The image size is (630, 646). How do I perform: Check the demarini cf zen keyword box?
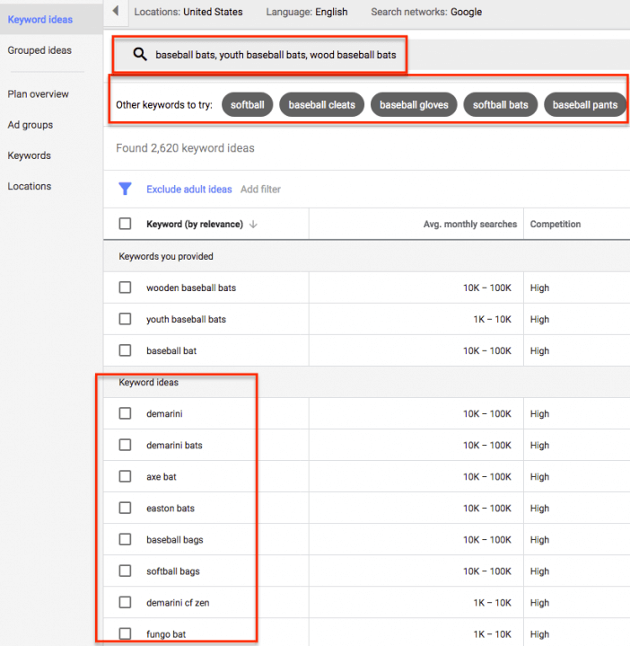tap(125, 602)
